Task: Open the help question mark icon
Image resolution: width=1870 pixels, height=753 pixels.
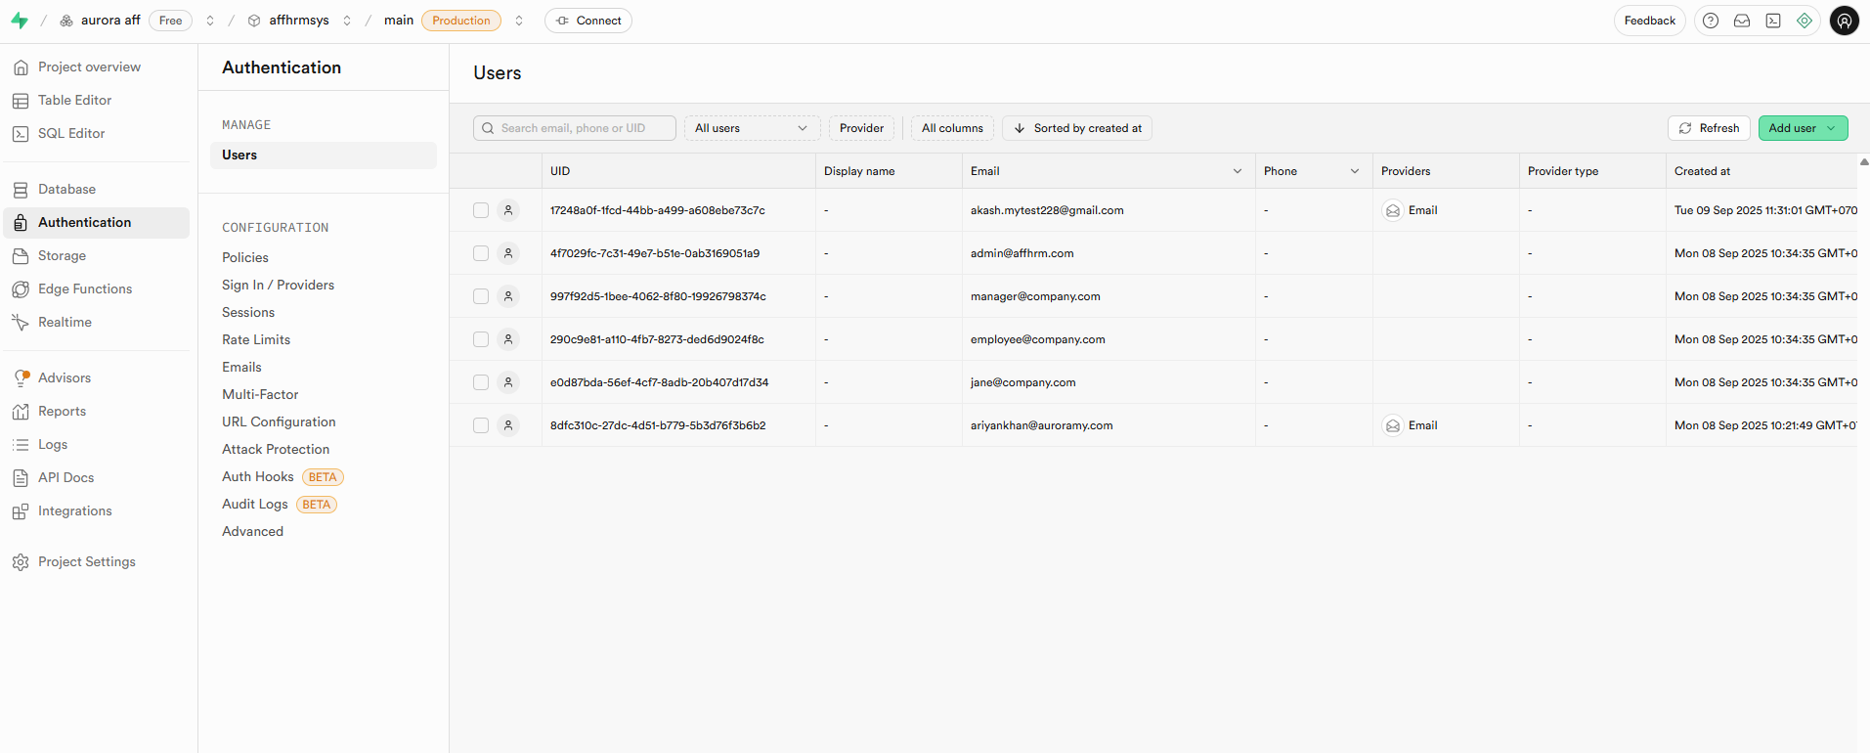Action: [1711, 21]
